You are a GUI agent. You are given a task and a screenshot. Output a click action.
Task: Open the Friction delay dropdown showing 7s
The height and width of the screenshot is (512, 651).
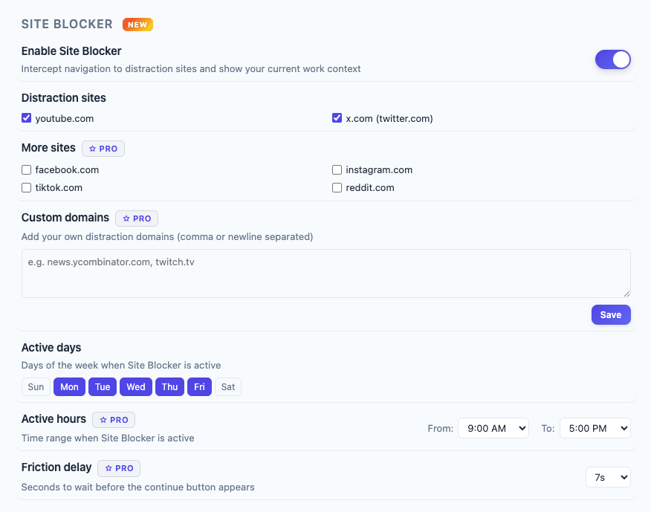608,477
